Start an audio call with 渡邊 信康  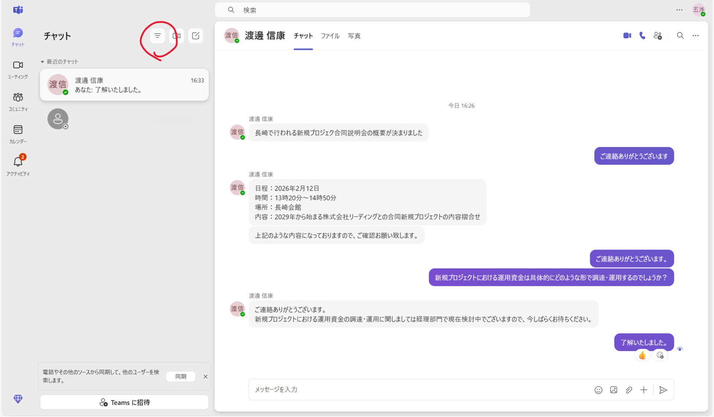(x=642, y=35)
